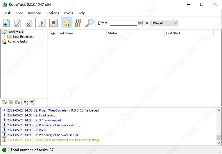Select 'Preparing of network server…' log entry
The height and width of the screenshot is (154, 222).
point(44,135)
